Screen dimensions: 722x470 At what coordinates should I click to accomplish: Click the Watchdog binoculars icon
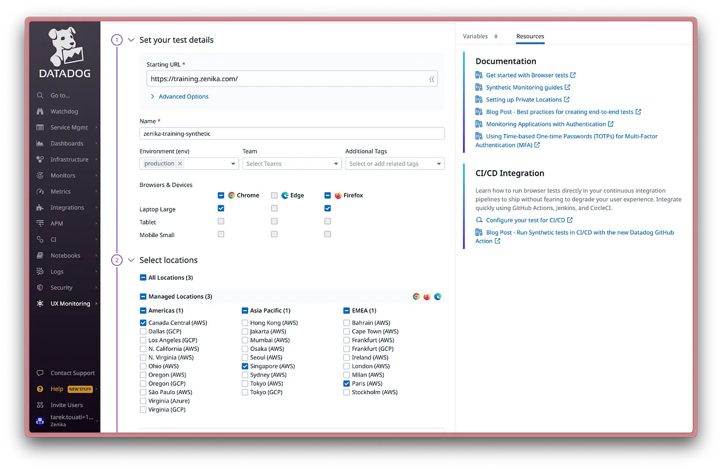click(40, 111)
